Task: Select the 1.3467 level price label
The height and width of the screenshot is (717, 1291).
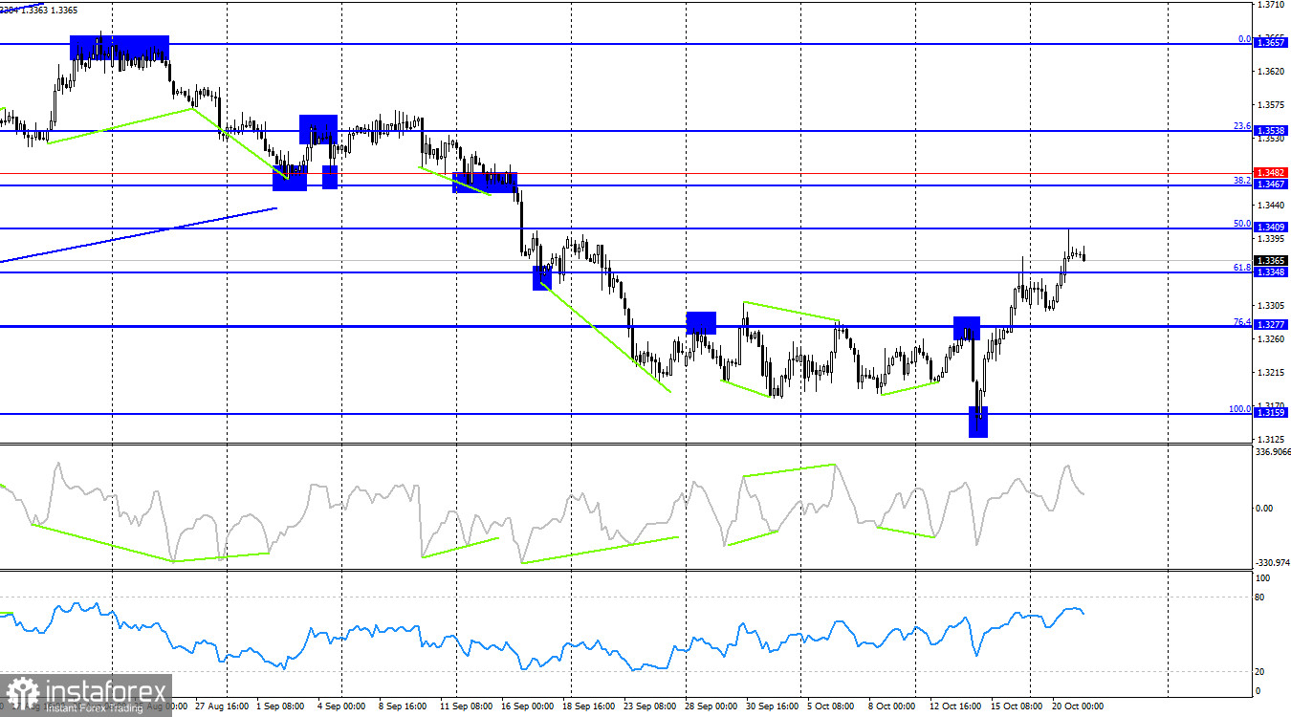Action: [x=1272, y=185]
